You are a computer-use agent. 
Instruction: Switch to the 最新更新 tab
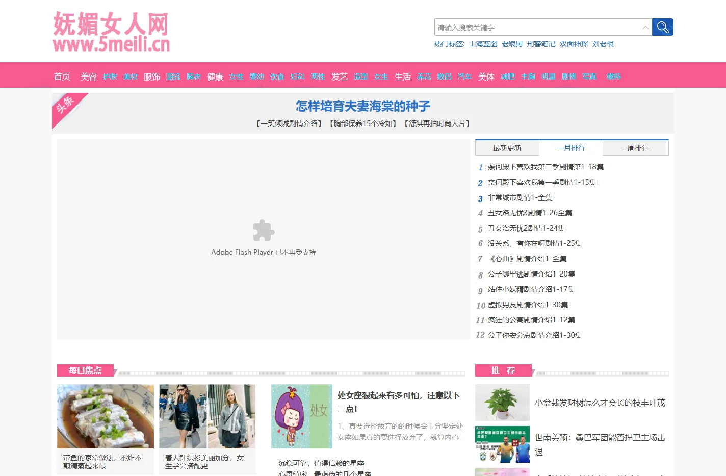point(507,148)
